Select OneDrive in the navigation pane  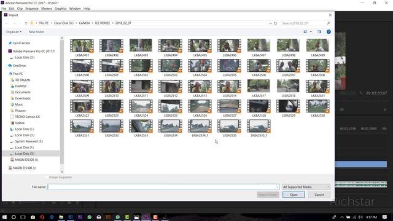[19, 66]
